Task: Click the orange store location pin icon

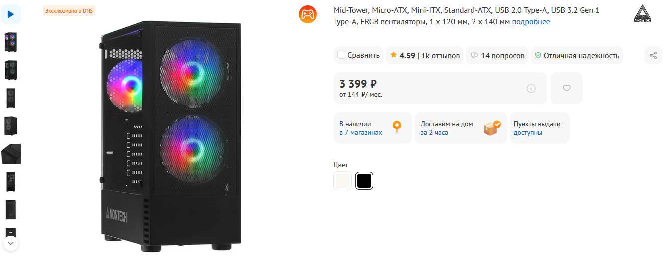Action: (397, 128)
